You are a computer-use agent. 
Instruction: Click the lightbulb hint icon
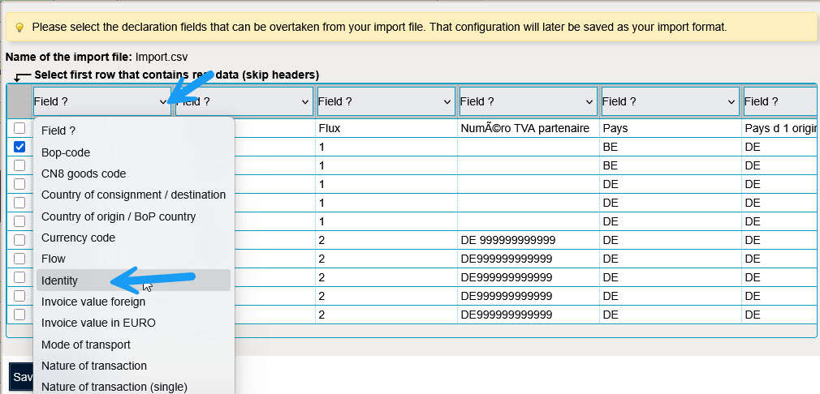point(19,27)
